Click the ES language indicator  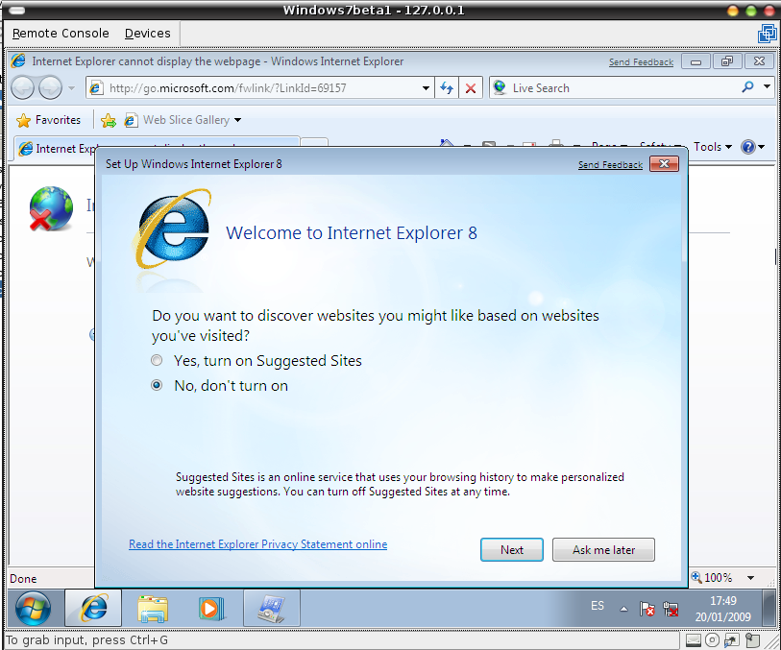coord(598,606)
